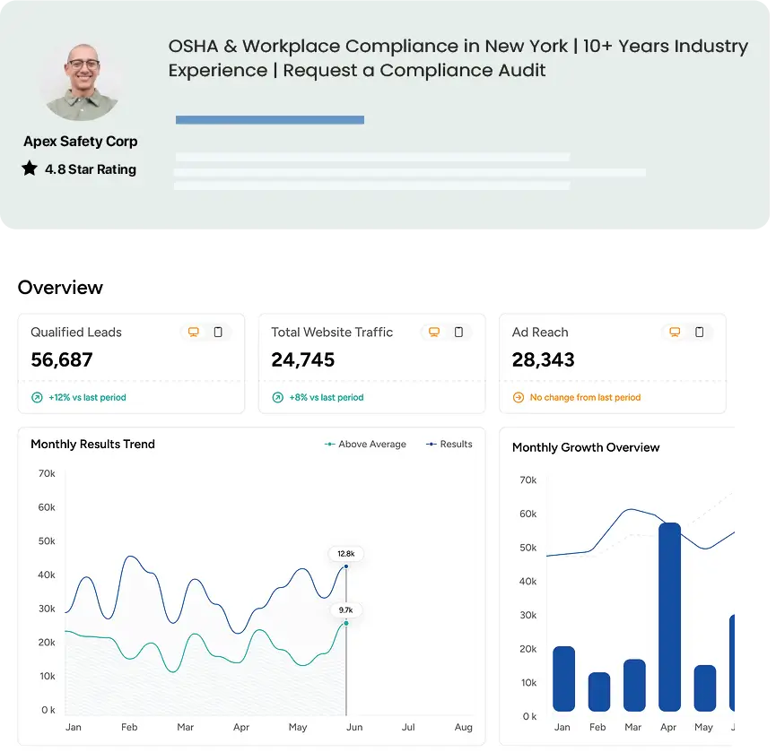Click the February bar in Monthly Growth chart

click(x=599, y=692)
